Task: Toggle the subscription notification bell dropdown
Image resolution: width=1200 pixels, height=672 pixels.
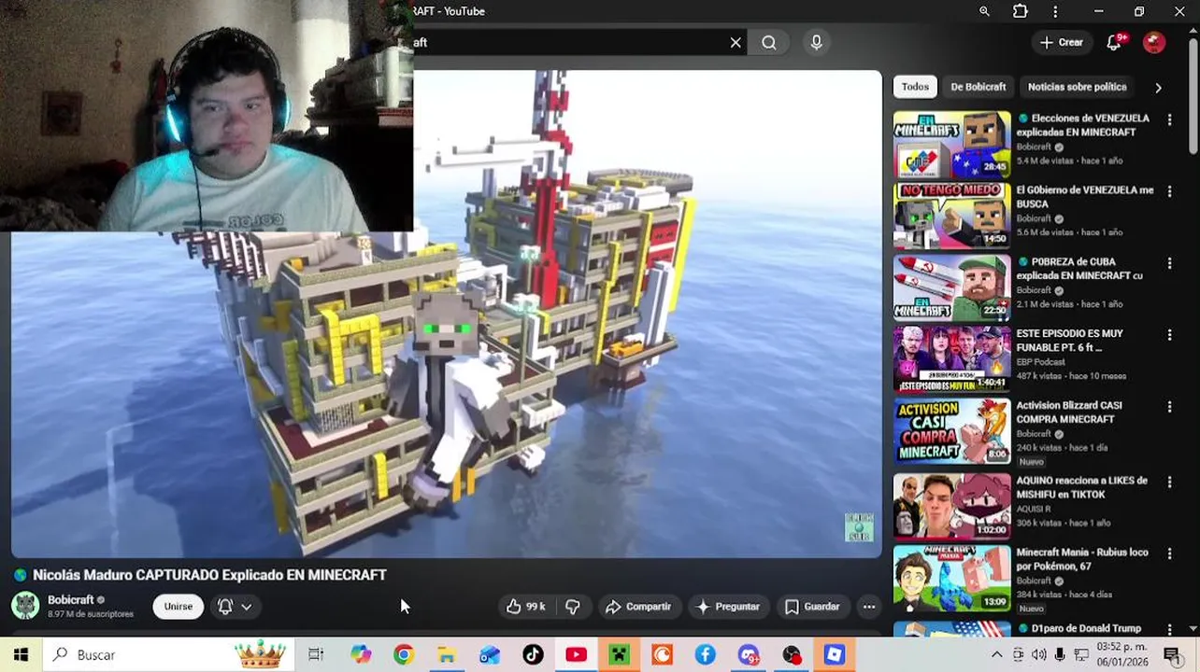Action: pyautogui.click(x=235, y=607)
